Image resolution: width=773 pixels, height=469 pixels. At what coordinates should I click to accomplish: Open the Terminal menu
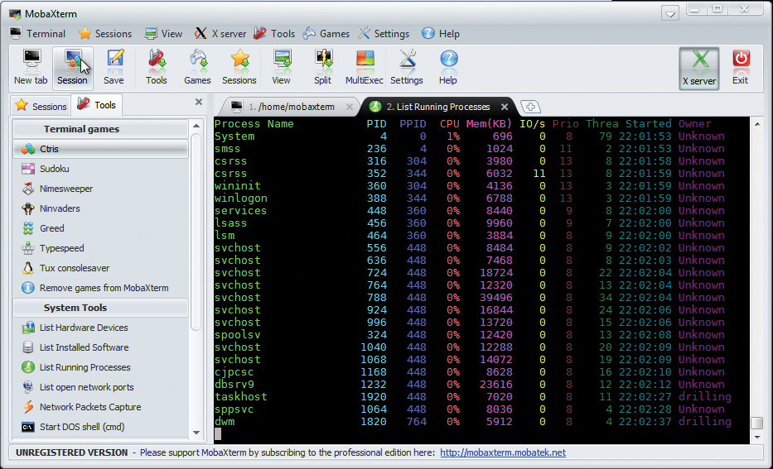pos(38,33)
